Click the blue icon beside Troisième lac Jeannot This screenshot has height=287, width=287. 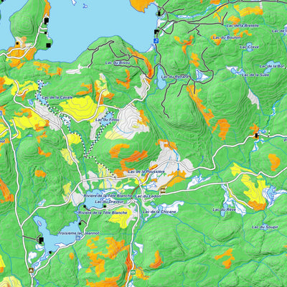click(77, 237)
